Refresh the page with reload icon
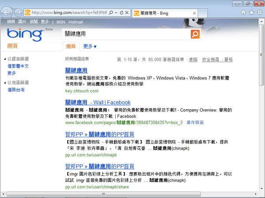The image size is (265, 198). pyautogui.click(x=121, y=13)
